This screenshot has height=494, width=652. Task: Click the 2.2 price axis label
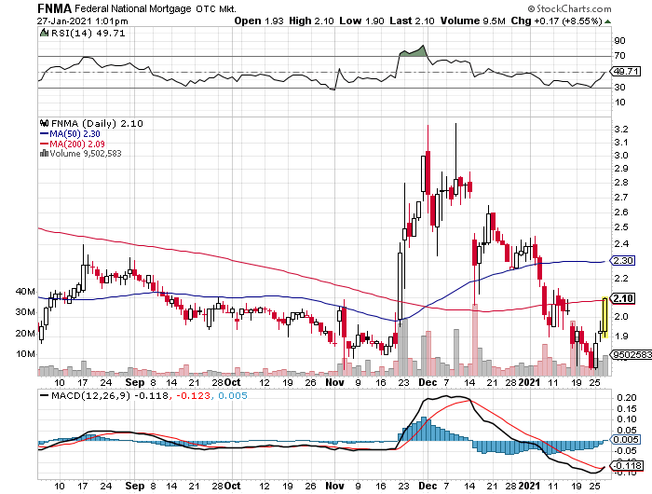[x=621, y=279]
